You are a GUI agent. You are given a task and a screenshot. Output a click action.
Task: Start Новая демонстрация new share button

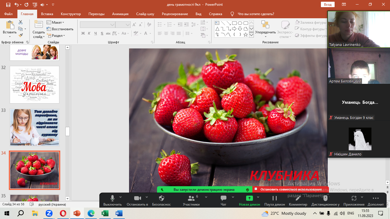click(250, 200)
